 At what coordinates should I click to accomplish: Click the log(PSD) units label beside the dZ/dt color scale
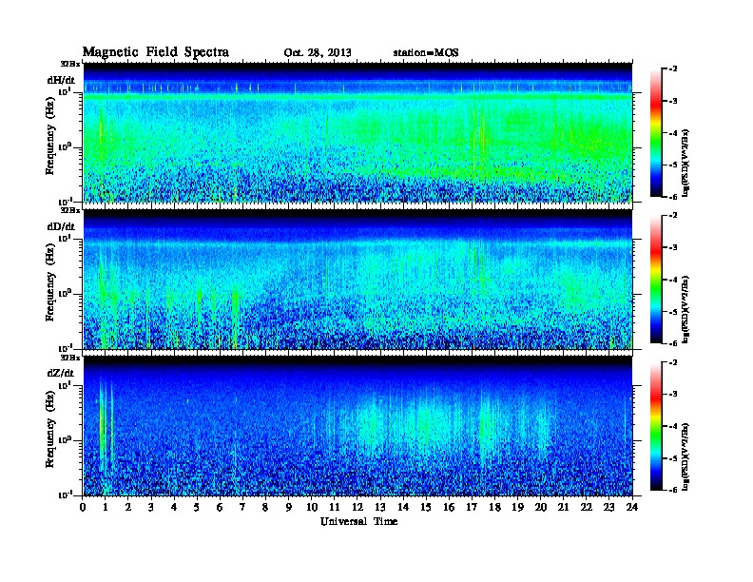click(x=685, y=456)
